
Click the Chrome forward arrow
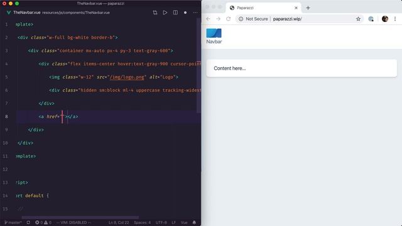click(x=218, y=19)
